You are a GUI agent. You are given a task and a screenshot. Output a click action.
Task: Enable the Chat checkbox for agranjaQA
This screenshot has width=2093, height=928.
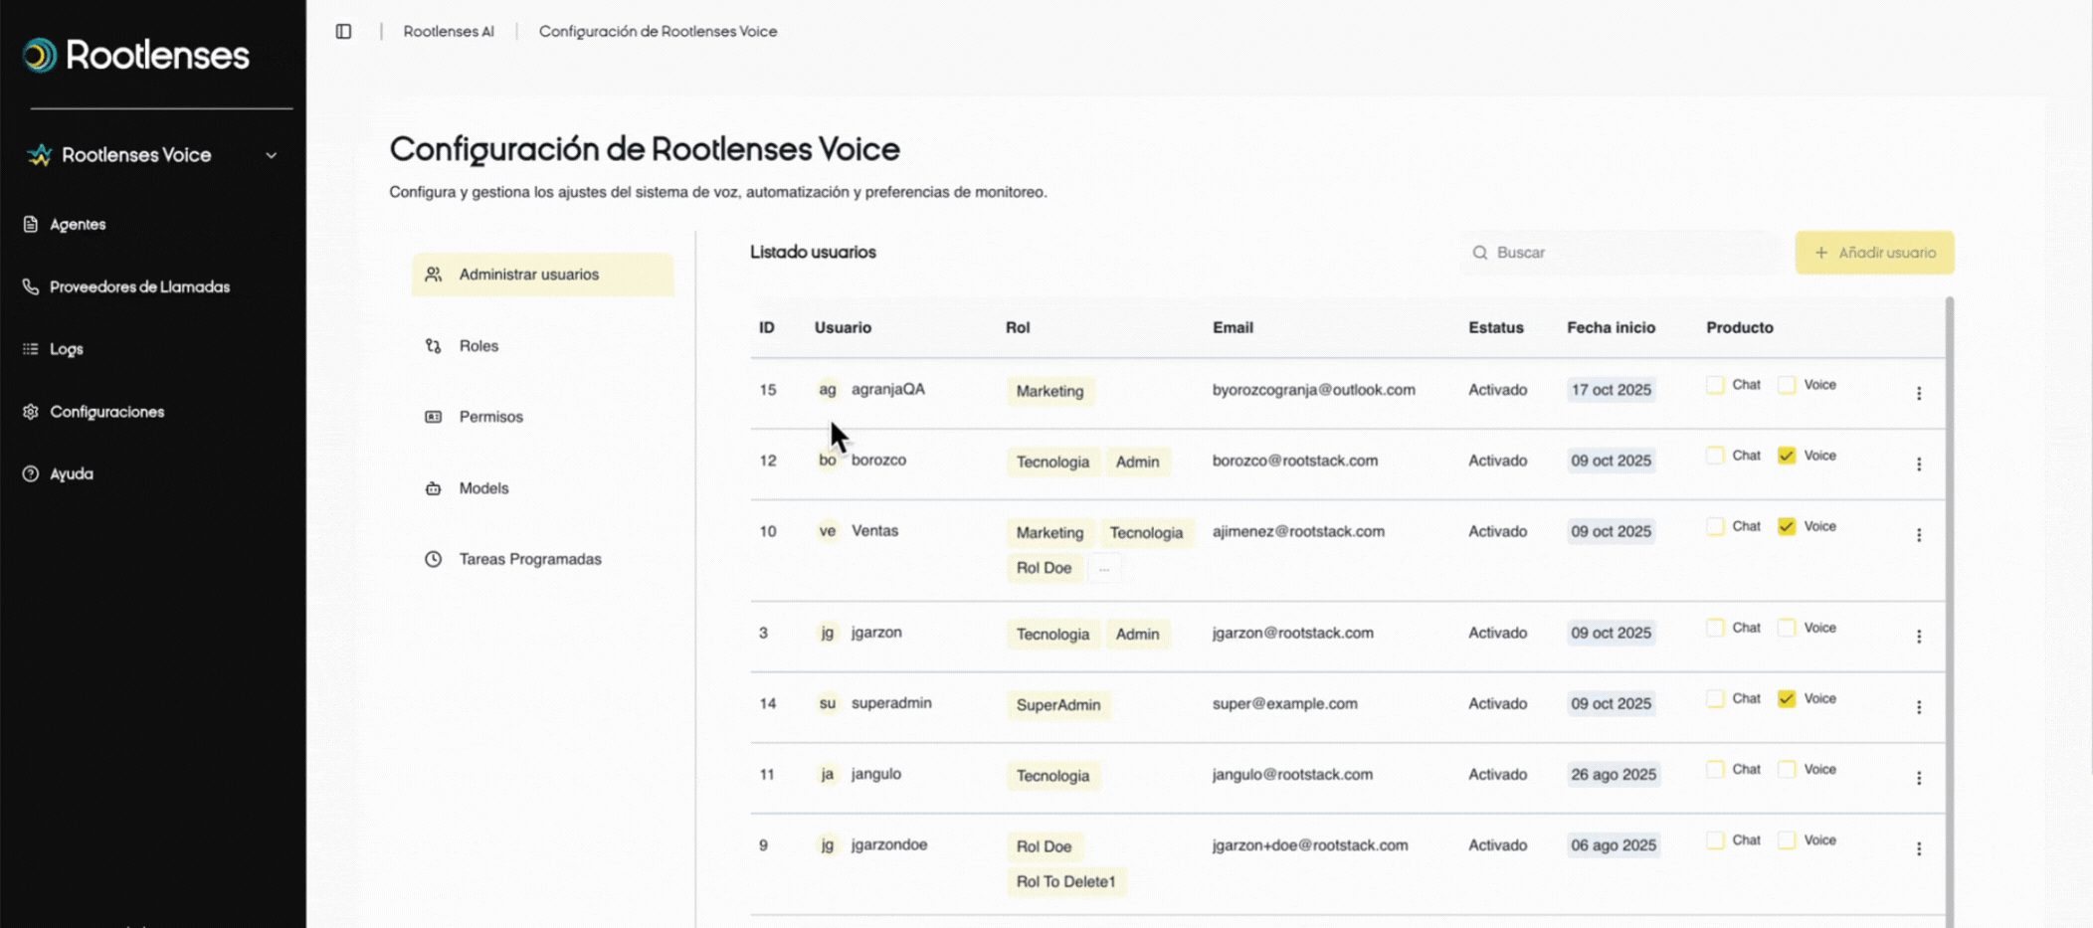pos(1715,384)
